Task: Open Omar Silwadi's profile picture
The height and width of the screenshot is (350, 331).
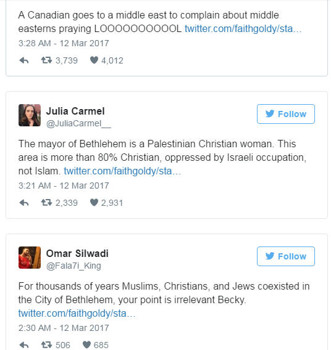Action: click(30, 258)
